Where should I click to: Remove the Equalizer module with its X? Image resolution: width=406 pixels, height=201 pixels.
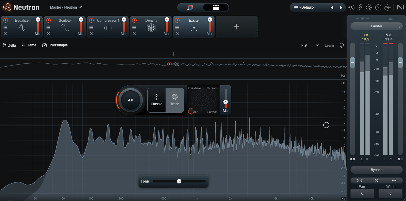(5, 34)
